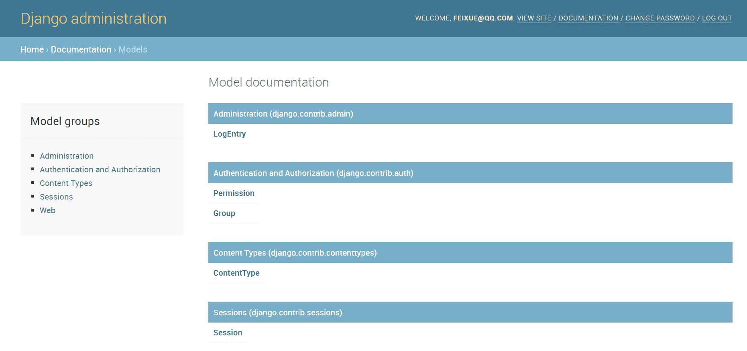Open LogEntry model documentation
This screenshot has height=351, width=747.
(x=230, y=134)
